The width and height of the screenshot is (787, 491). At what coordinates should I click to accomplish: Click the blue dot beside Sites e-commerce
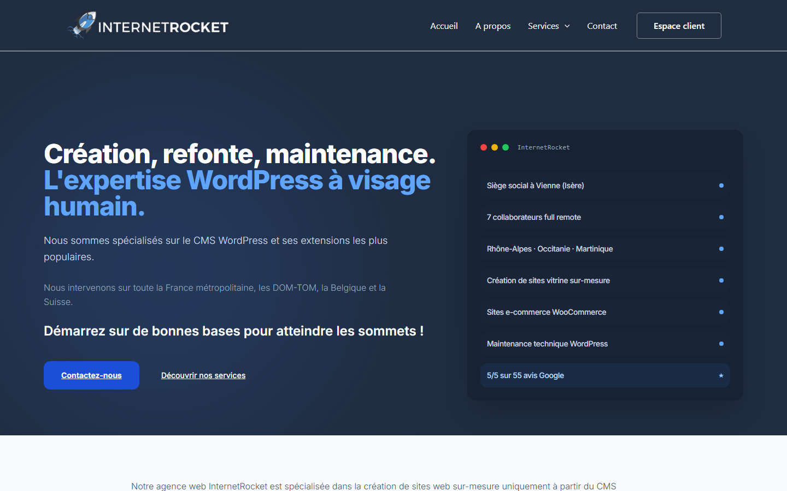721,312
